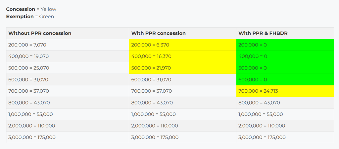Select the 'With PPR concession' column header

coord(158,33)
